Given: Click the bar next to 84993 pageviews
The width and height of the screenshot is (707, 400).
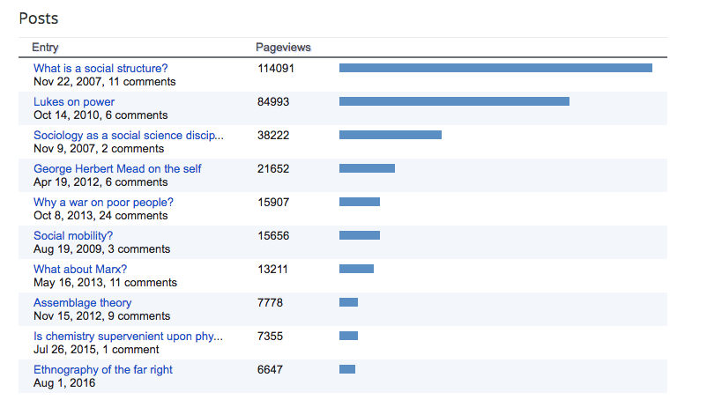Looking at the screenshot, I should (454, 101).
